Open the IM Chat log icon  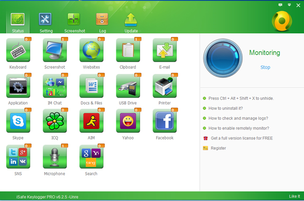click(54, 86)
